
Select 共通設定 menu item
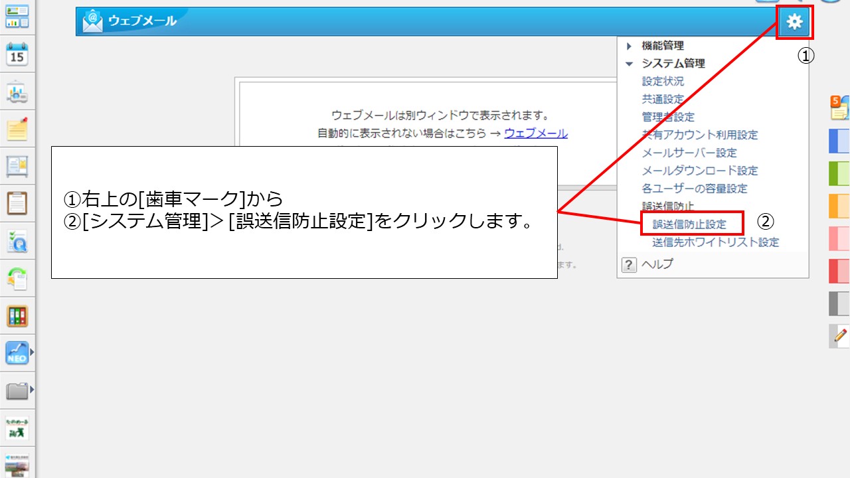point(663,99)
